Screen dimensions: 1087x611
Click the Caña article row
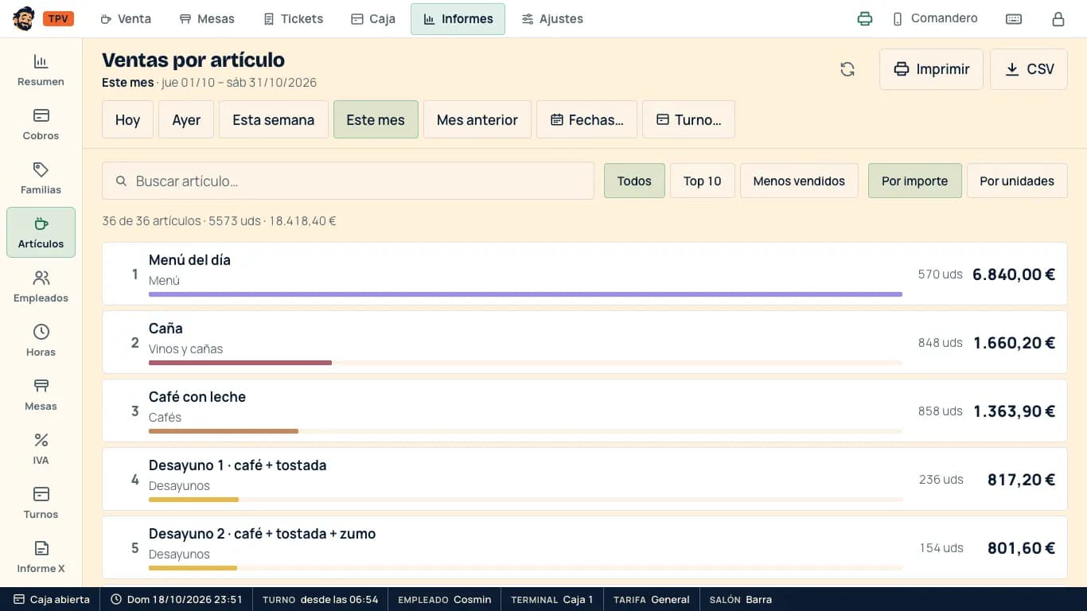coord(584,342)
